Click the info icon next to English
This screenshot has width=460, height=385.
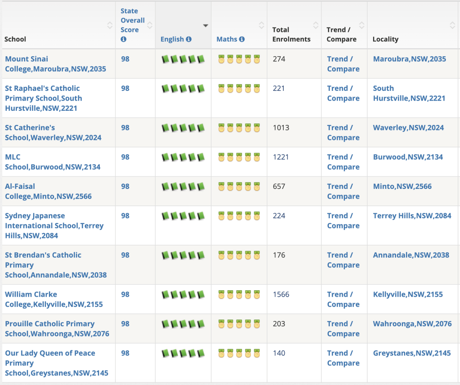tap(189, 39)
